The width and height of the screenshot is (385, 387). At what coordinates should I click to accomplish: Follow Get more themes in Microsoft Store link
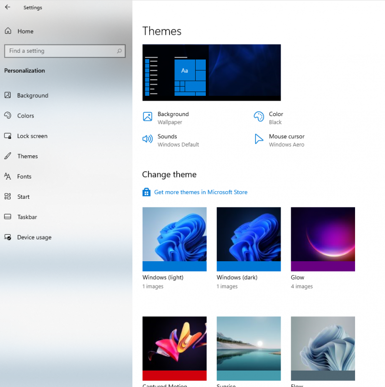[200, 192]
